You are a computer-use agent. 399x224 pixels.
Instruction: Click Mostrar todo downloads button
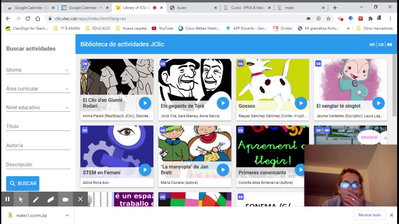370,215
